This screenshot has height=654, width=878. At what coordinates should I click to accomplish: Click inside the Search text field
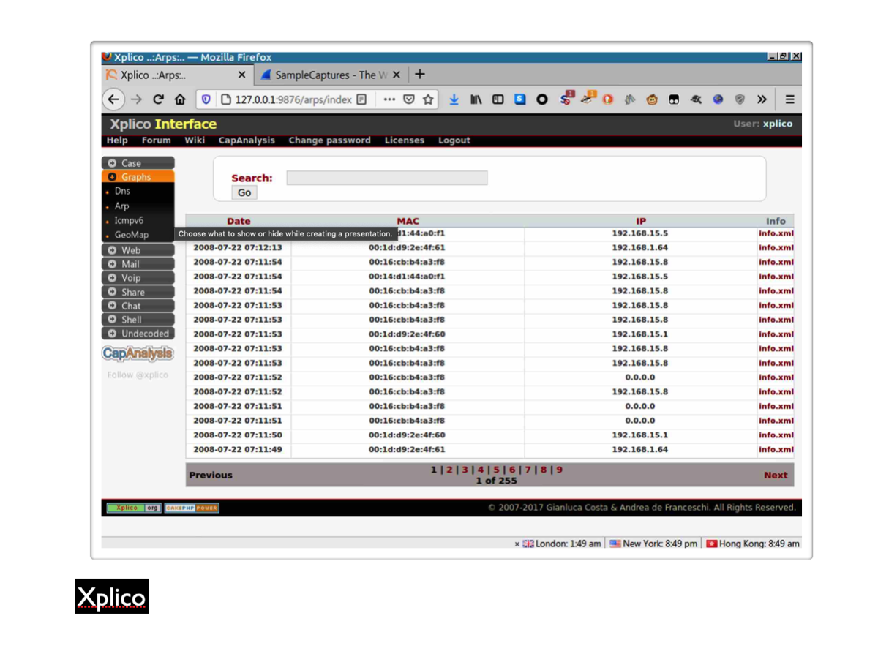tap(386, 178)
